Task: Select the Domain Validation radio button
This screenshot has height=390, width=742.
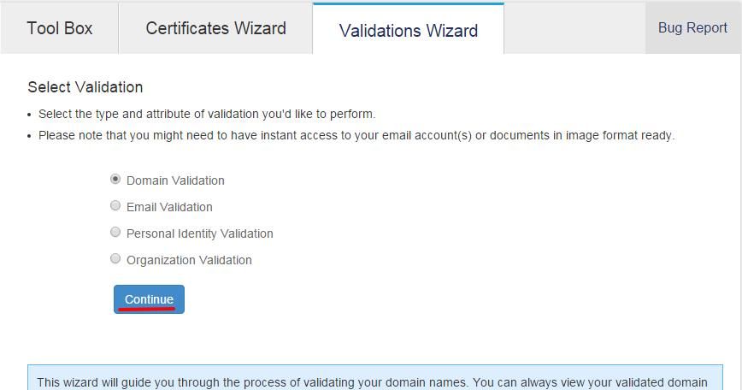Action: 115,180
